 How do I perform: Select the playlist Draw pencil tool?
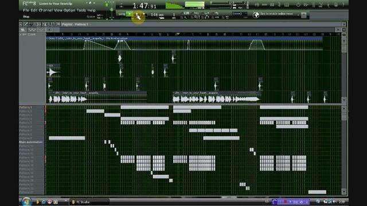tap(26, 24)
